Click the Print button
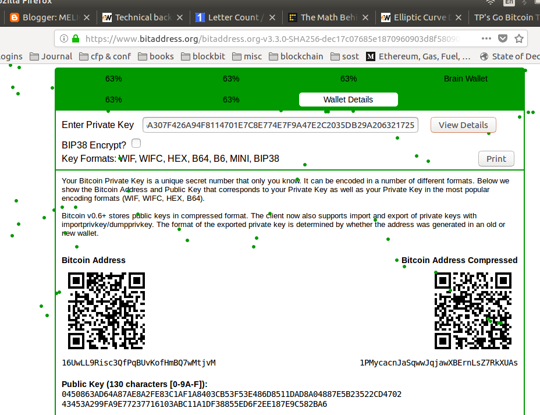Viewport: 540px width, 415px height. [496, 159]
